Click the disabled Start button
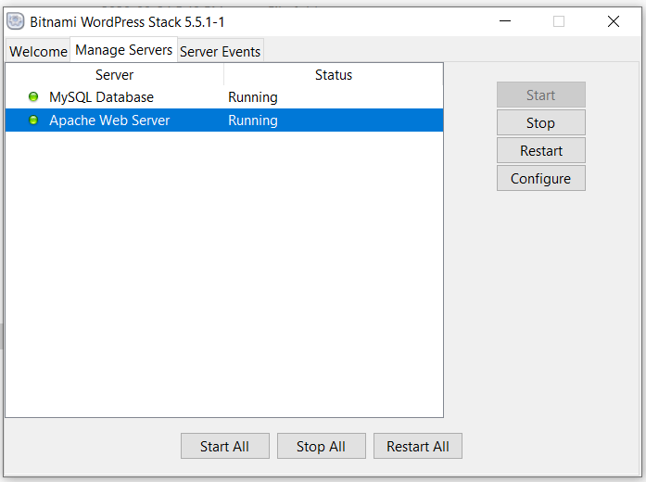Image resolution: width=646 pixels, height=482 pixels. pyautogui.click(x=541, y=95)
